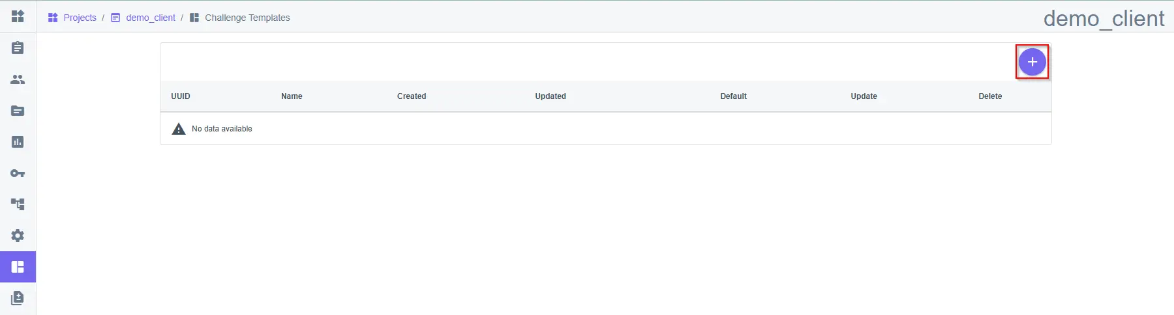This screenshot has height=315, width=1174.
Task: Add a new challenge template
Action: point(1032,62)
